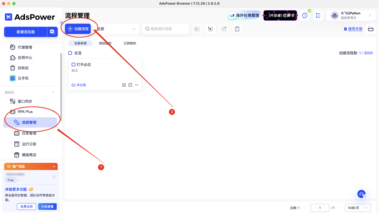Click the share flow toolbar icon
Image resolution: width=379 pixels, height=214 pixels.
[x=224, y=29]
